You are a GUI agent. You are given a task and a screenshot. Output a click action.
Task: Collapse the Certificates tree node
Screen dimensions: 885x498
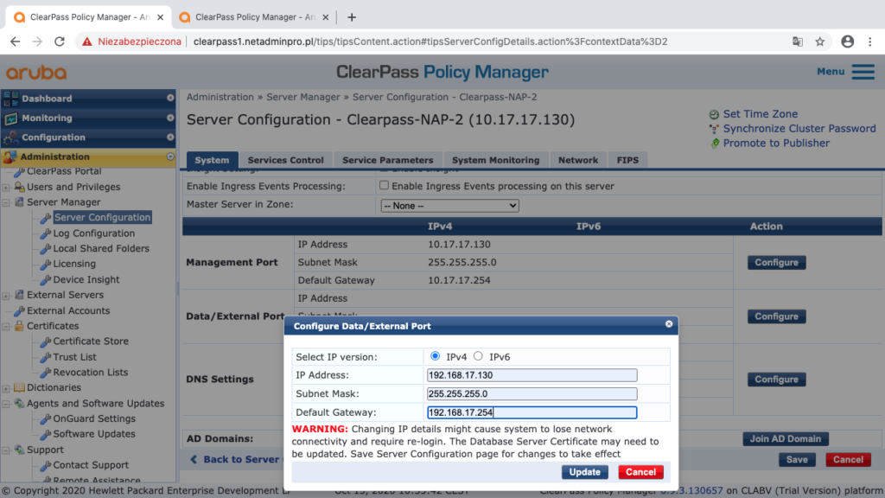pos(6,326)
